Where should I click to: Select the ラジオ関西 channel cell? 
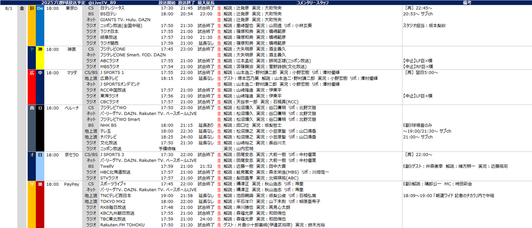110,43
